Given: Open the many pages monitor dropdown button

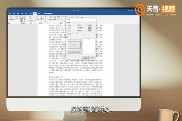Looking at the screenshot, I should pos(89,29).
